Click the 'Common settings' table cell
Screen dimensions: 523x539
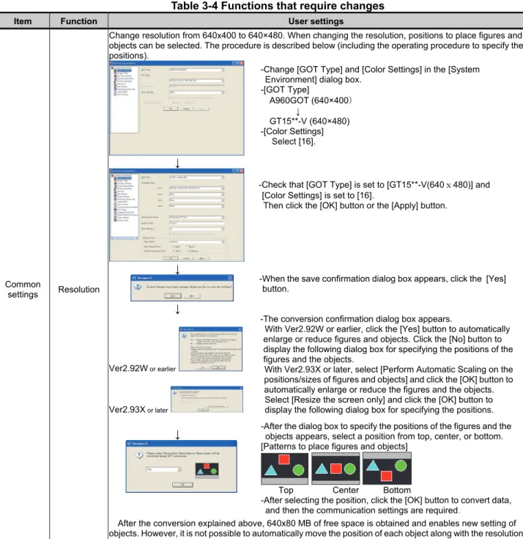23,290
